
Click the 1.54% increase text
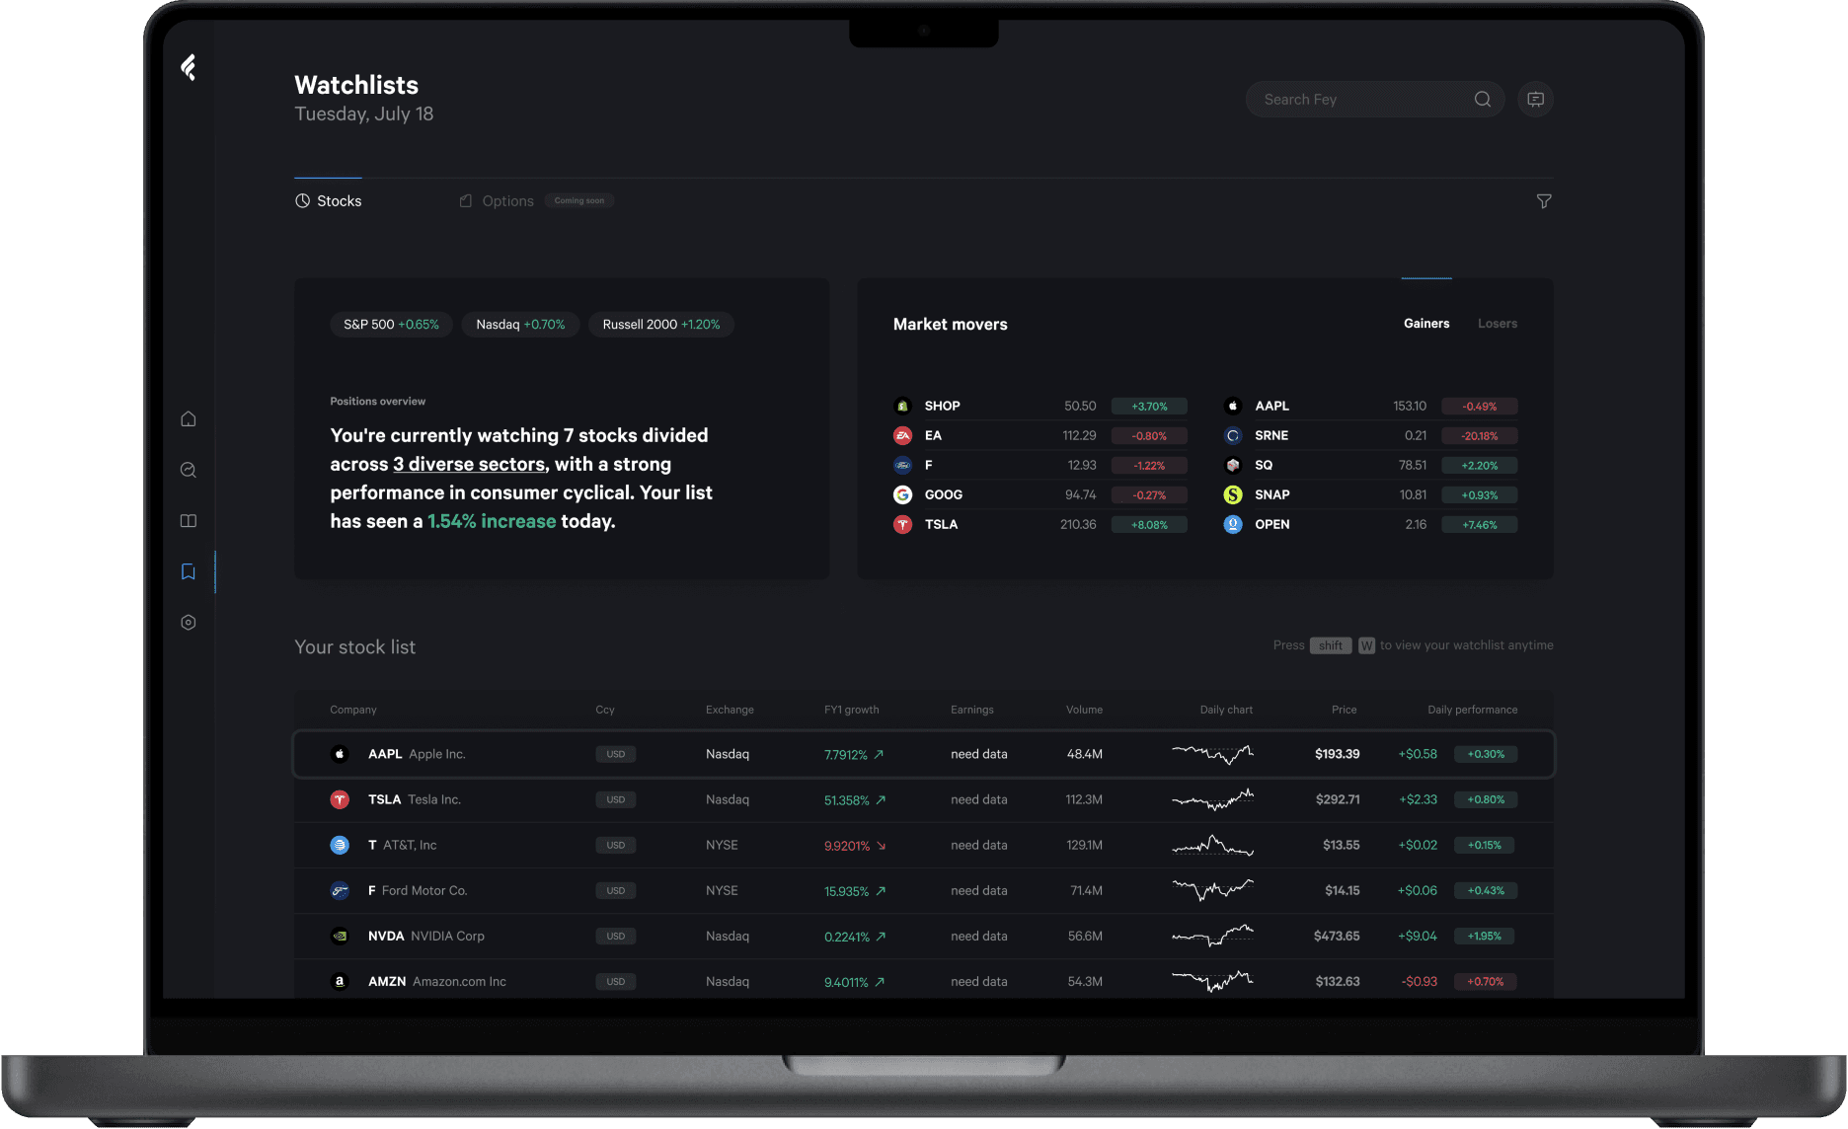(492, 521)
